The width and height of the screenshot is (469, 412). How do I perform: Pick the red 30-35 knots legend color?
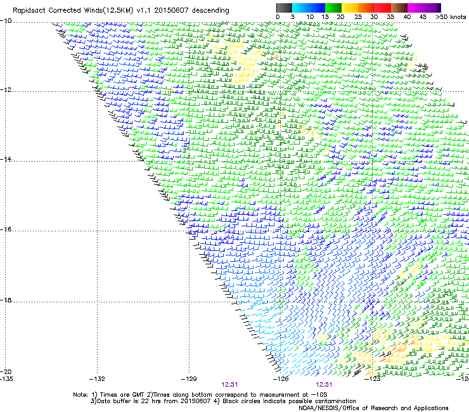tap(383, 8)
